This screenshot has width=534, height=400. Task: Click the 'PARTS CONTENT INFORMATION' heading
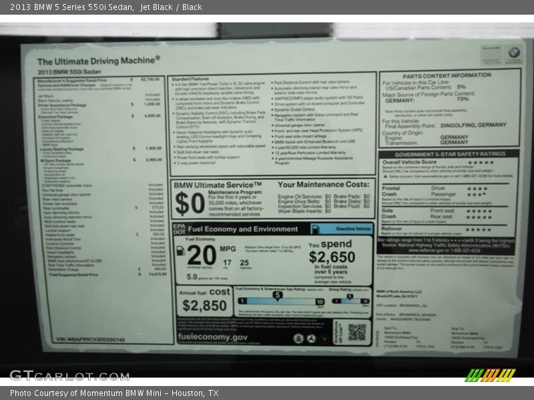point(447,75)
